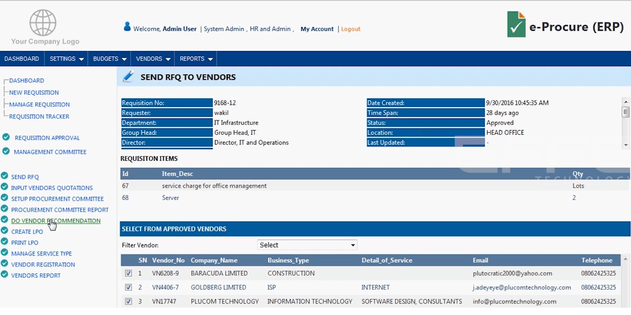Open Vendor Registration link

pyautogui.click(x=43, y=264)
